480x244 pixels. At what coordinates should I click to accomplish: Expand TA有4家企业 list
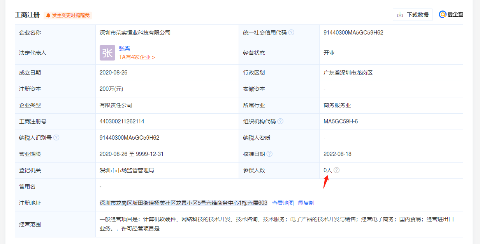[x=137, y=57]
